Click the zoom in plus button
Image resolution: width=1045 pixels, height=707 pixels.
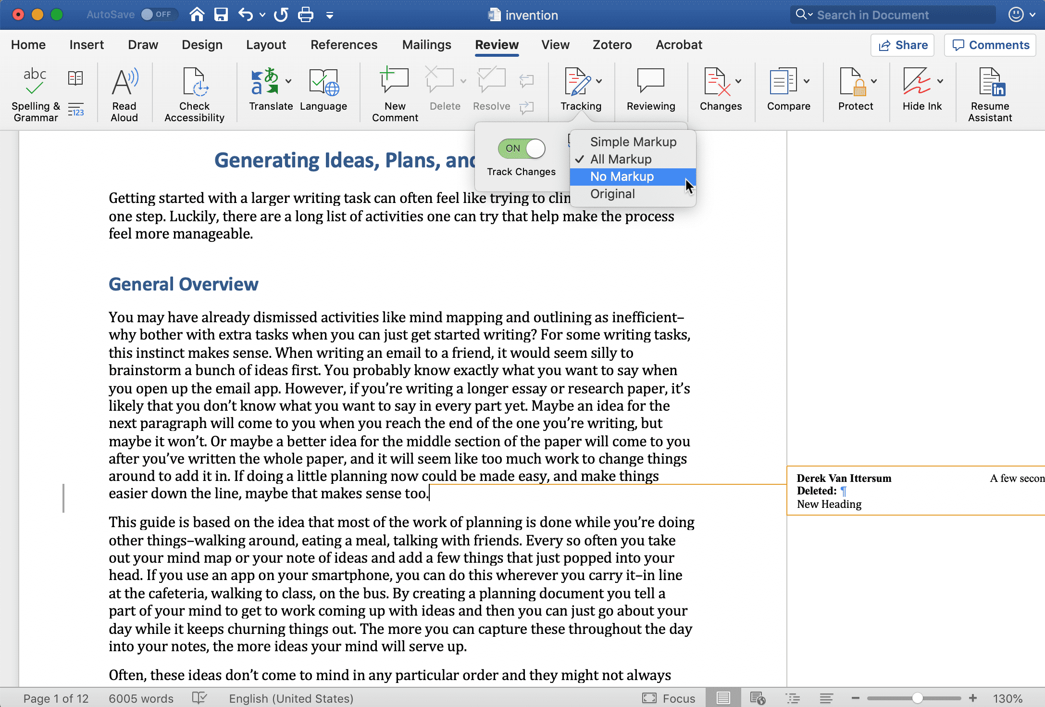point(973,698)
